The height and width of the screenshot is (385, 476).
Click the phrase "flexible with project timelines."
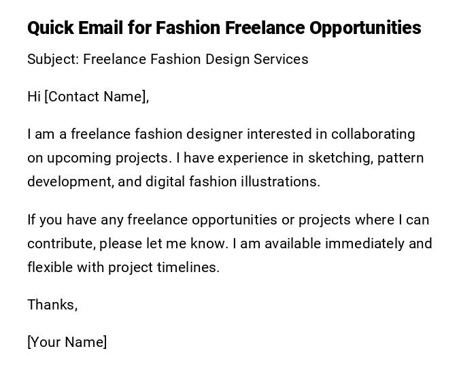coord(123,267)
